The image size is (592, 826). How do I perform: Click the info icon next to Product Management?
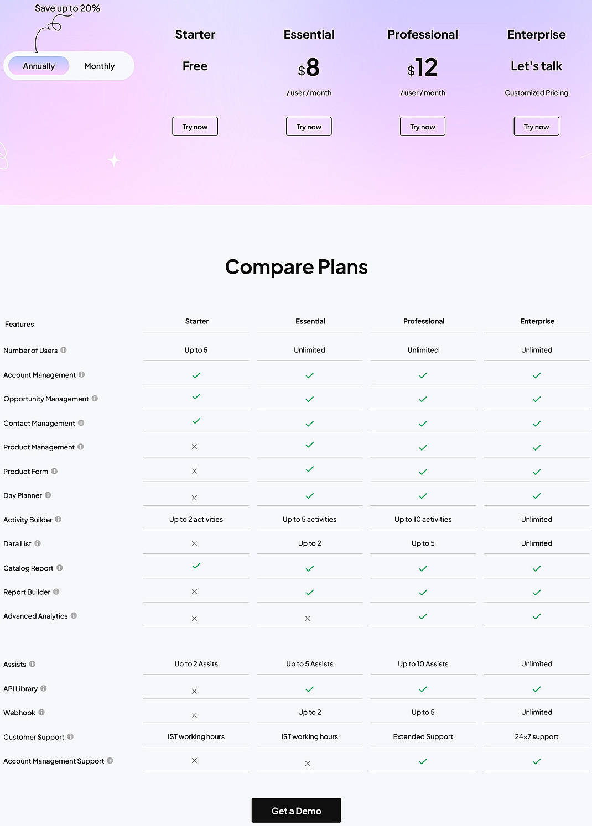81,447
